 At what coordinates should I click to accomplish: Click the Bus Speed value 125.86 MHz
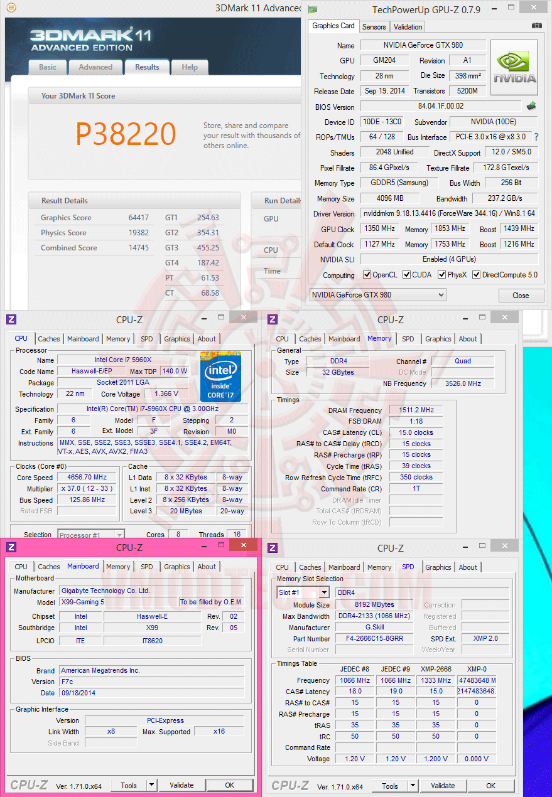click(x=87, y=500)
